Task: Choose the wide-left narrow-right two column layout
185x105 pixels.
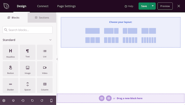Action: pos(111,31)
